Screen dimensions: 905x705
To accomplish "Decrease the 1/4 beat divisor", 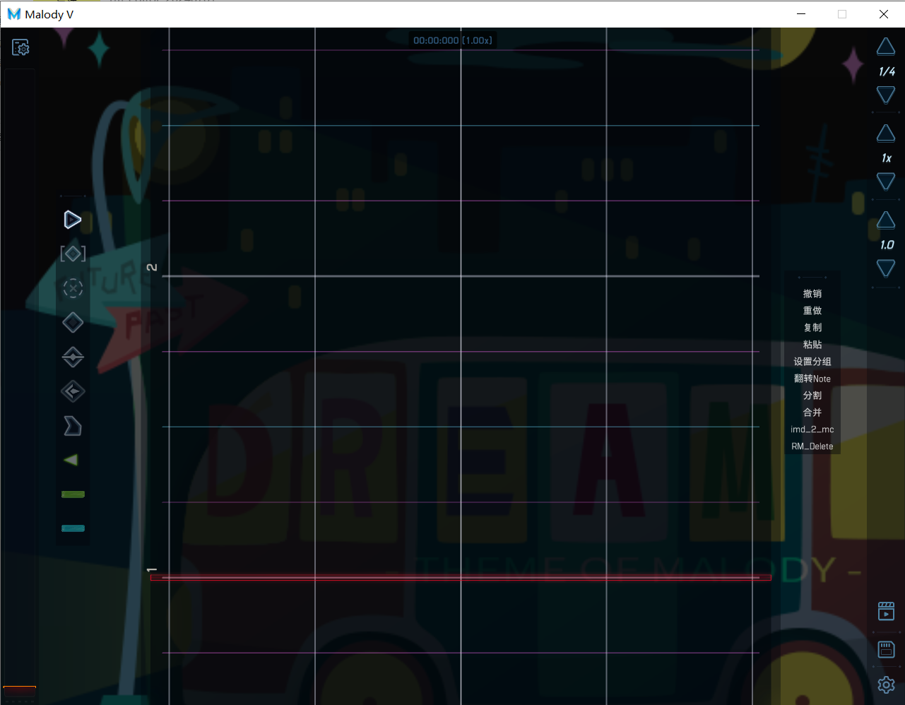I will point(886,95).
